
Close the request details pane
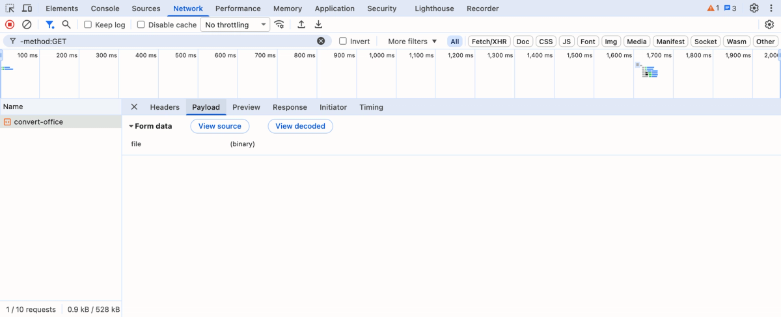coord(134,107)
